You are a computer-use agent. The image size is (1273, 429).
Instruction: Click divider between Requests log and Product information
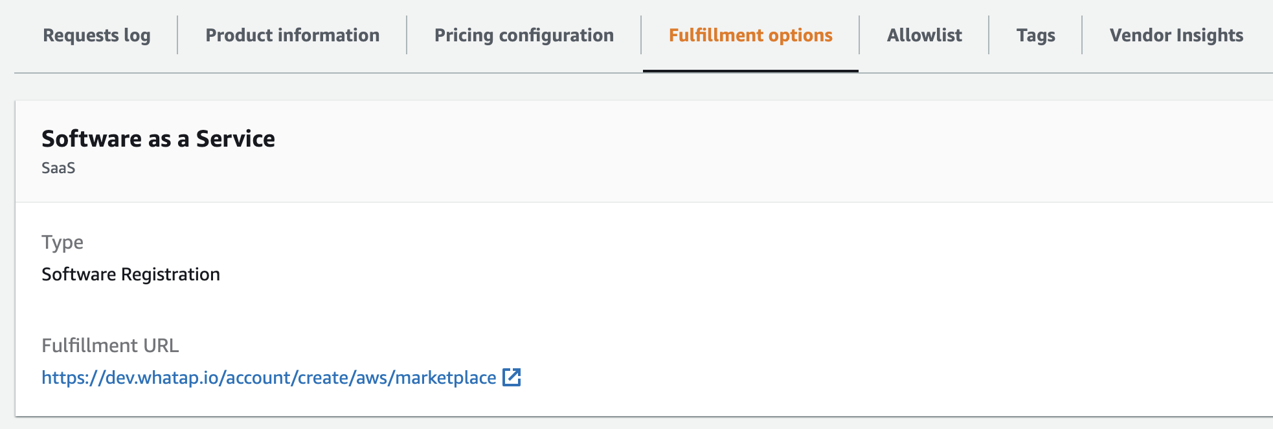coord(177,36)
